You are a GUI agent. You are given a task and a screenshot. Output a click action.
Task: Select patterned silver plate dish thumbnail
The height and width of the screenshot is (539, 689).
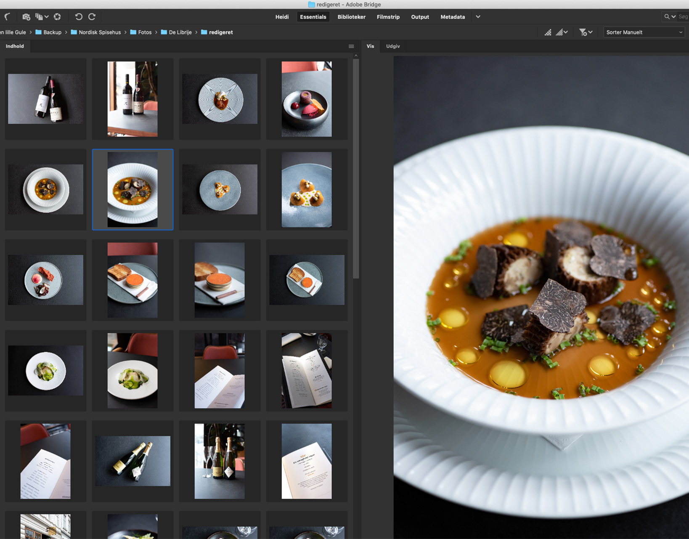220,99
